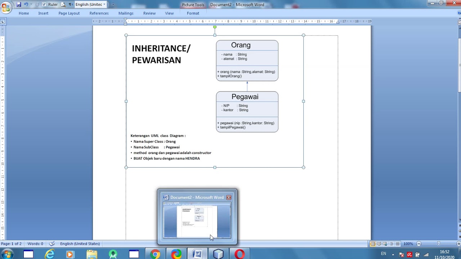Open the Format tab under Picture Tools
Screen dimensions: 461x259
193,13
